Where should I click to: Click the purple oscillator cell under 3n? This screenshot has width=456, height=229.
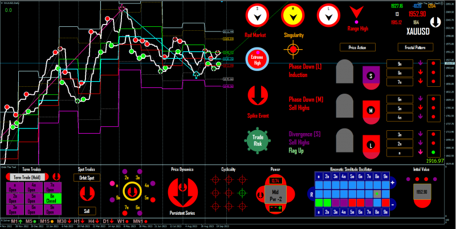336,203
